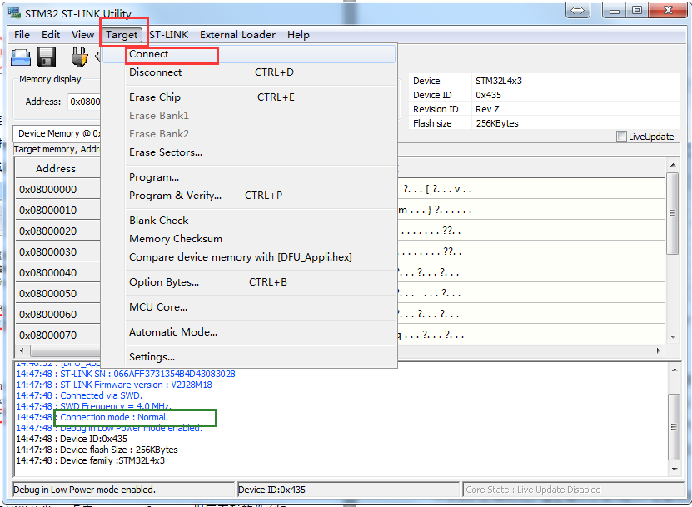The width and height of the screenshot is (692, 507).
Task: Click memory table horizontal scroll right arrow
Action: click(658, 350)
